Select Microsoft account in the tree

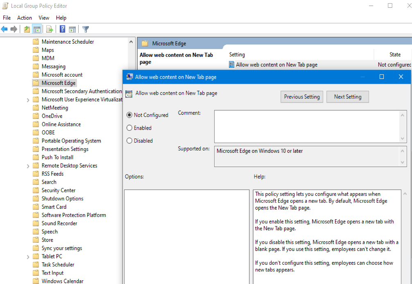click(62, 75)
